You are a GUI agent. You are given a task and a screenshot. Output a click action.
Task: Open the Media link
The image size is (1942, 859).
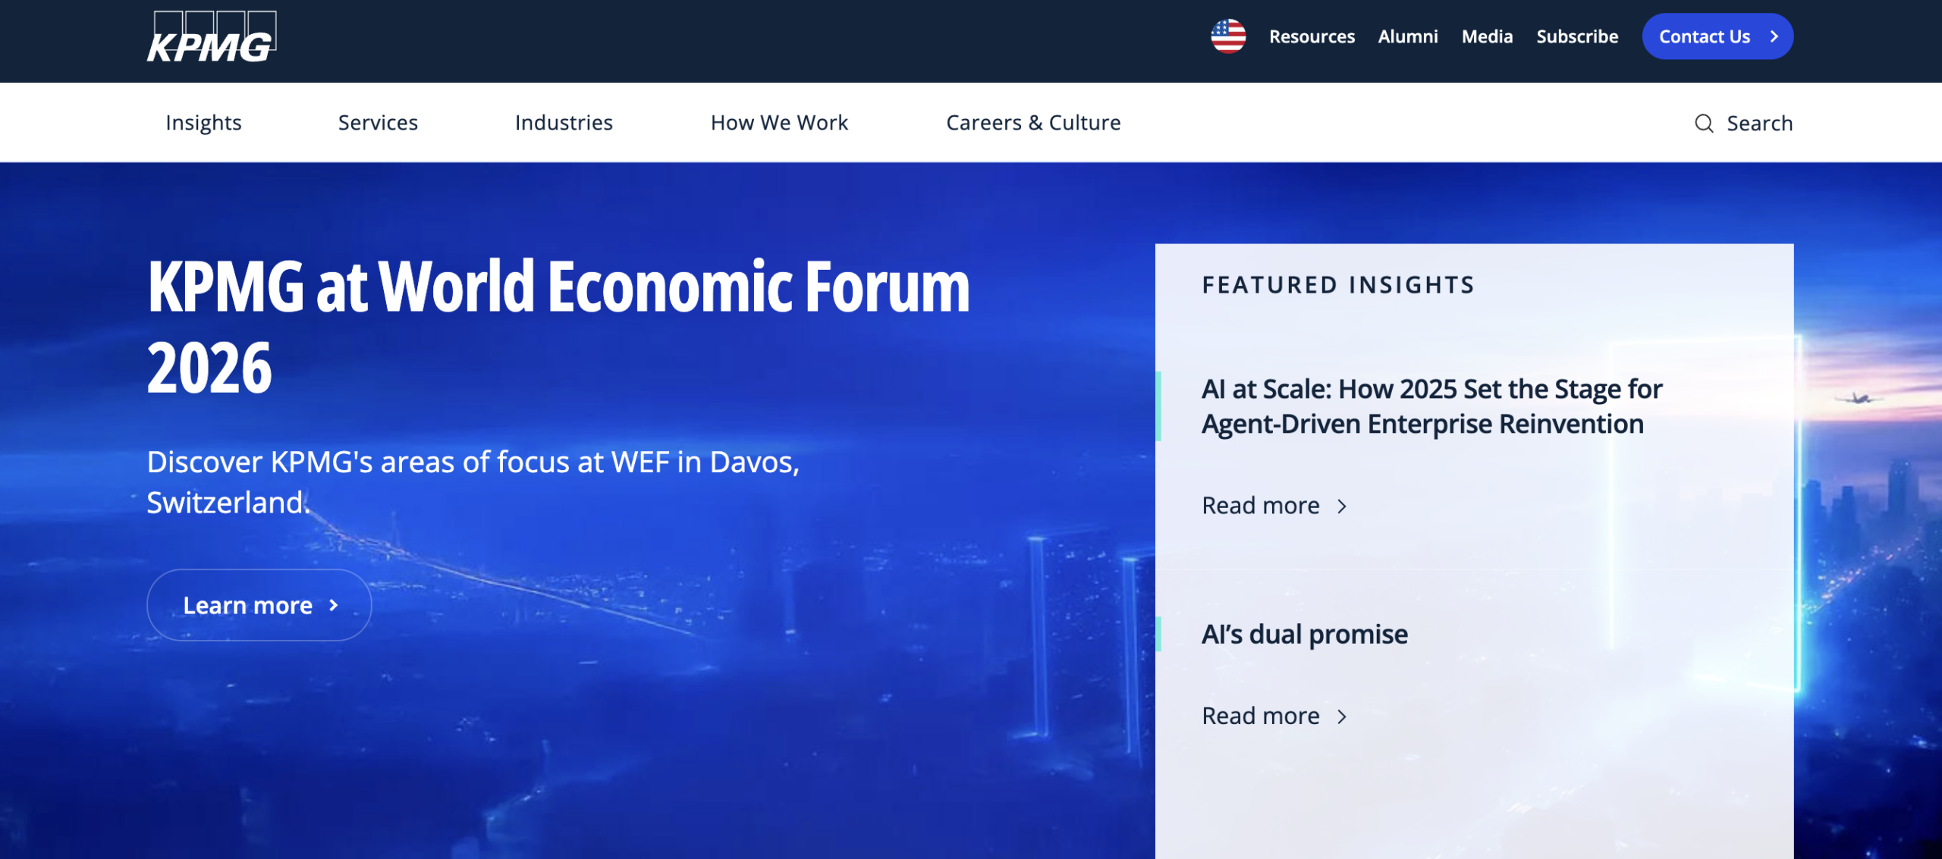(1487, 36)
